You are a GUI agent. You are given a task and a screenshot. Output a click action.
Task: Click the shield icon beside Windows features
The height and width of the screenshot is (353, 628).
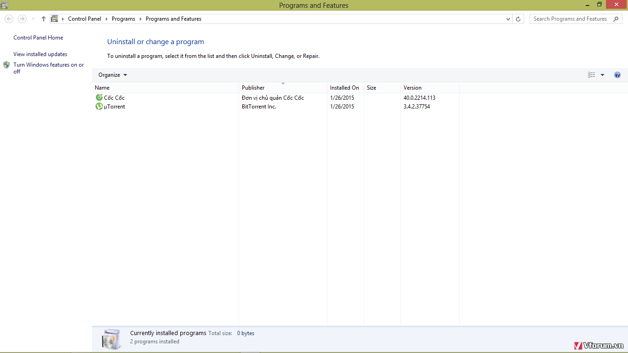[x=6, y=65]
